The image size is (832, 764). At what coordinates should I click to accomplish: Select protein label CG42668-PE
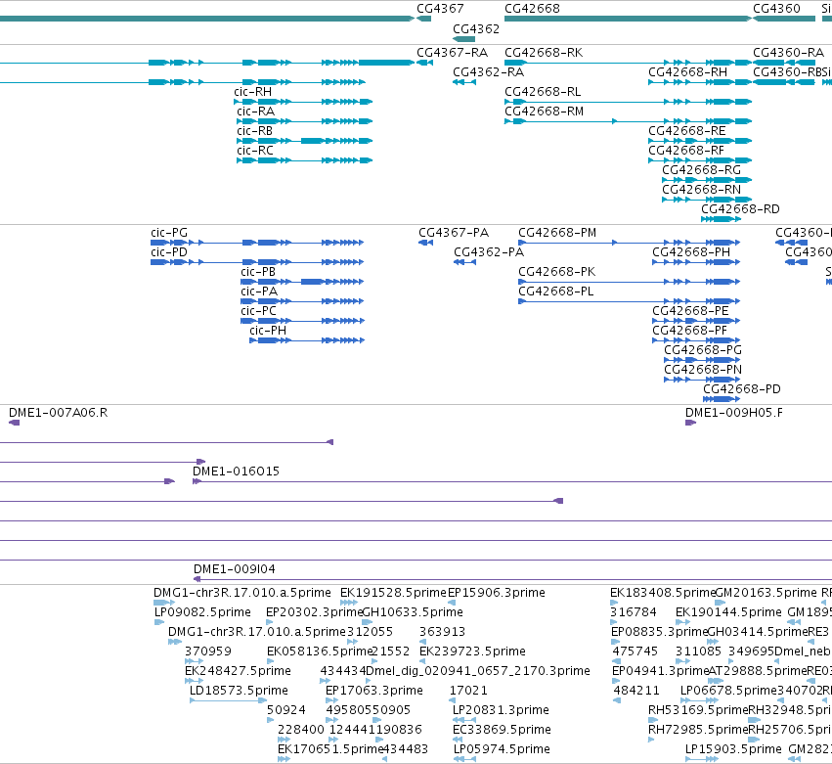690,311
